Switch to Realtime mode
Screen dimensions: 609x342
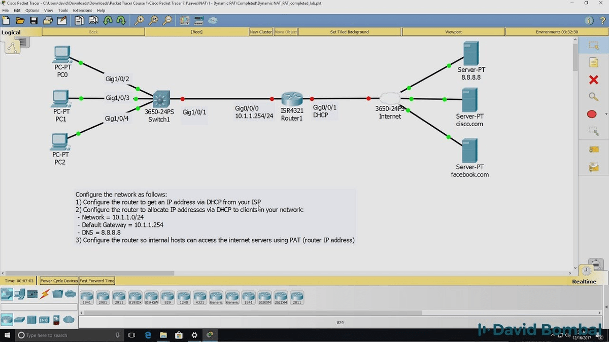click(584, 281)
